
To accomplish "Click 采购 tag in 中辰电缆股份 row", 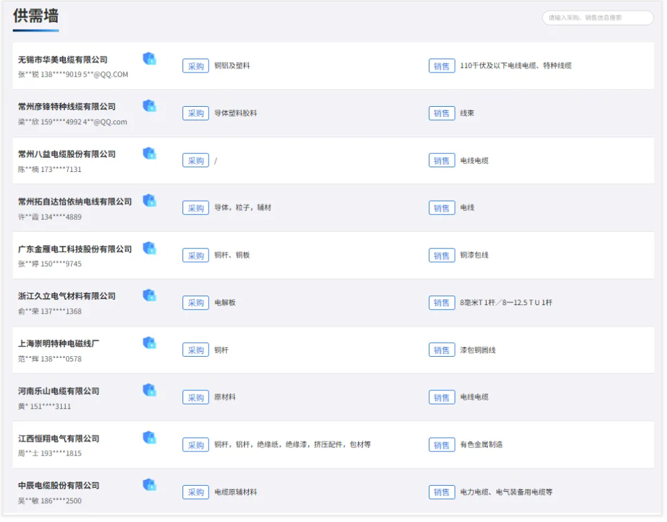I will coord(196,493).
